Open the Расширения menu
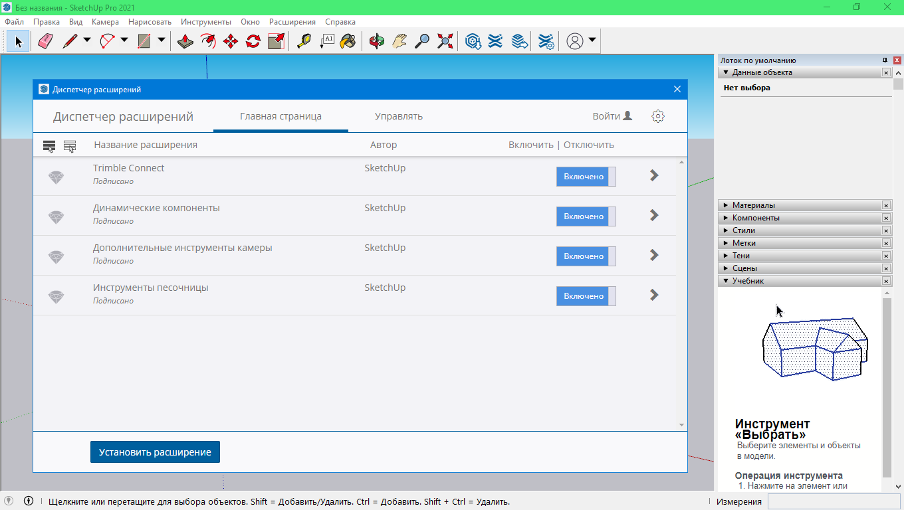The height and width of the screenshot is (510, 904). [292, 22]
